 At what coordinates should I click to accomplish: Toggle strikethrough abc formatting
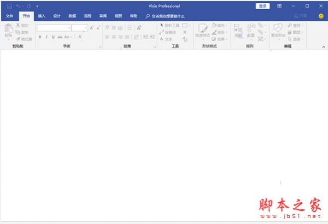point(60,37)
